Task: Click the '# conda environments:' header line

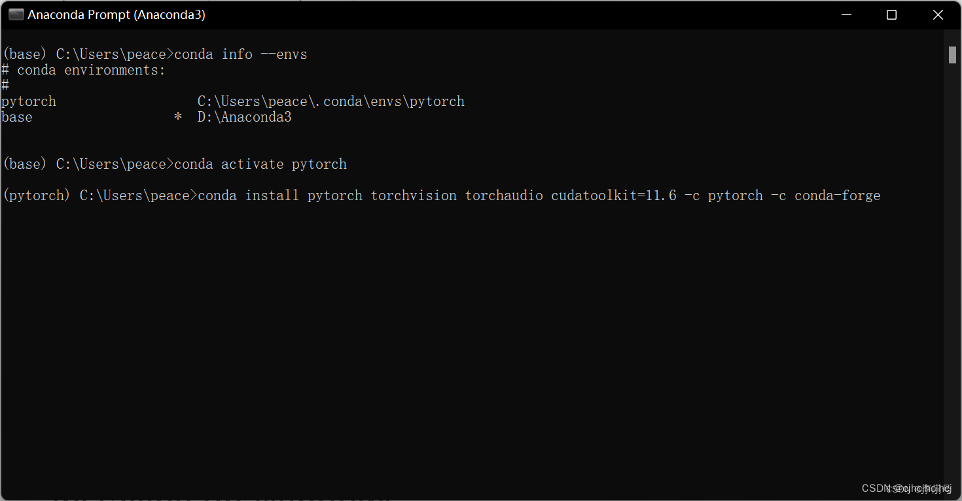Action: [84, 70]
